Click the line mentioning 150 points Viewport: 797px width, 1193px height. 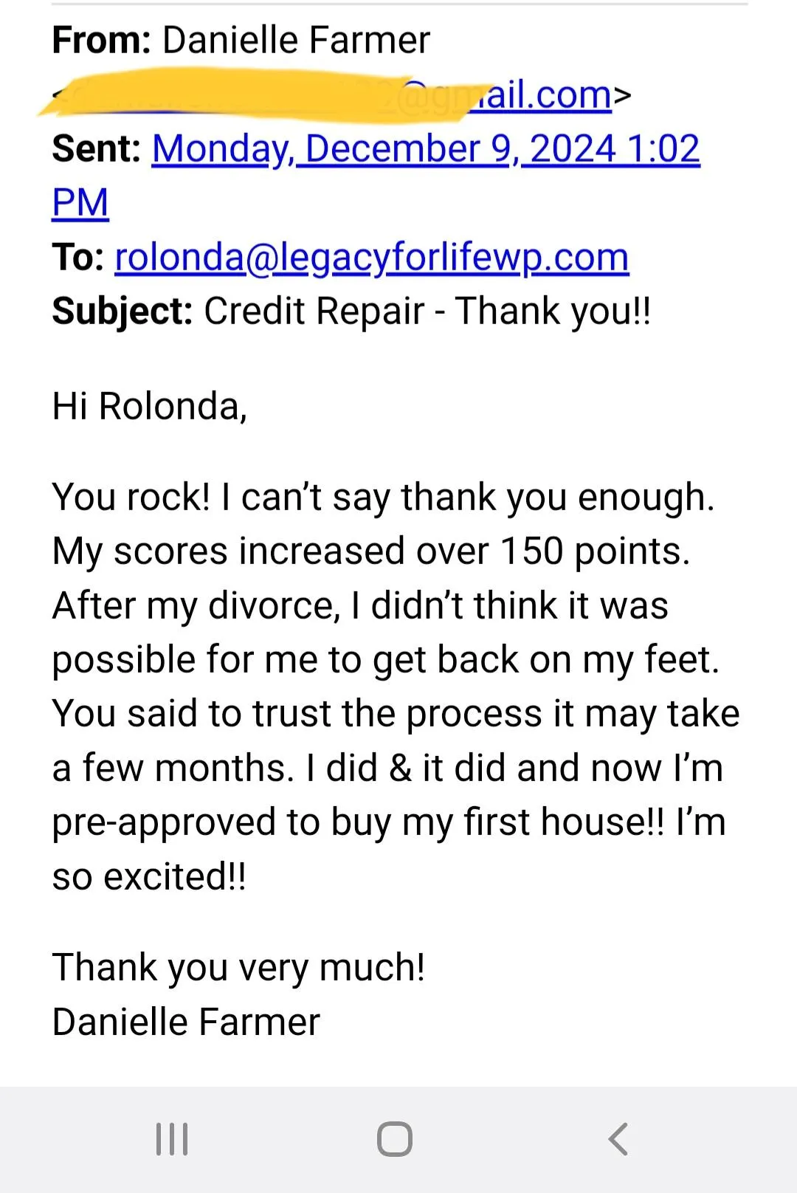pos(371,551)
